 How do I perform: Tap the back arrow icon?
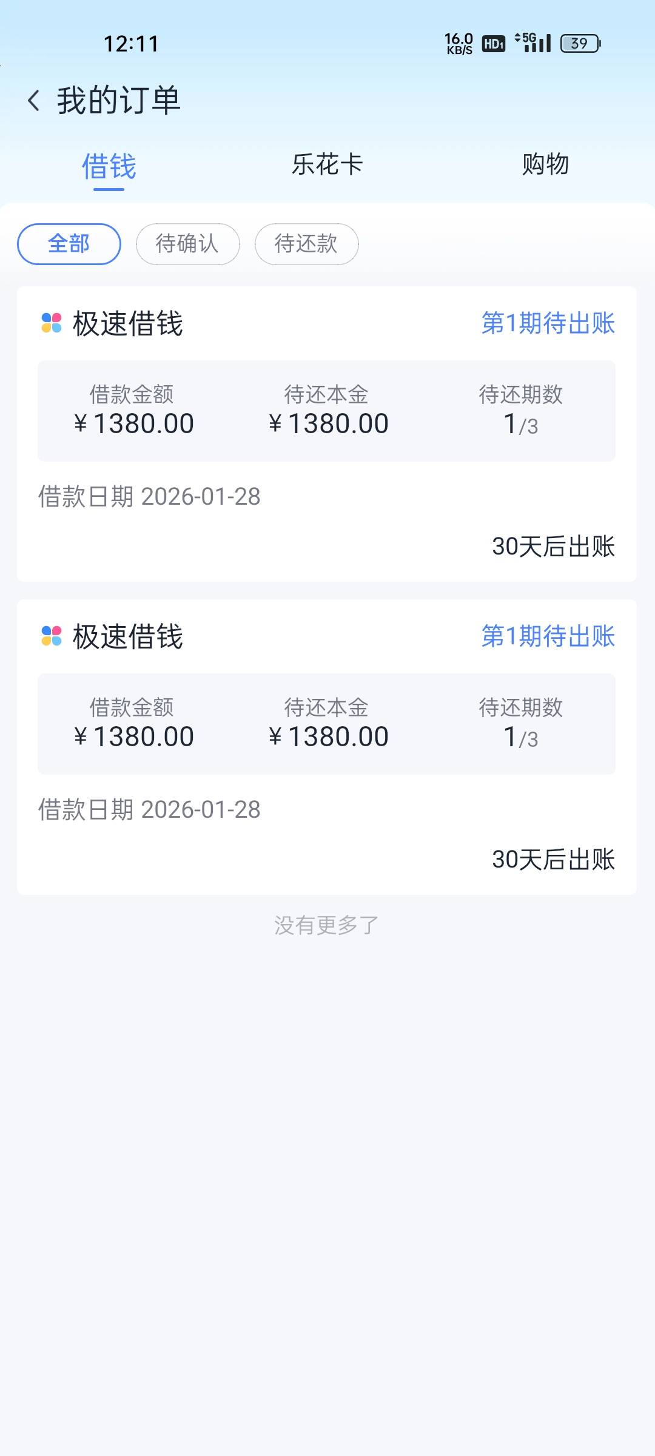[34, 101]
